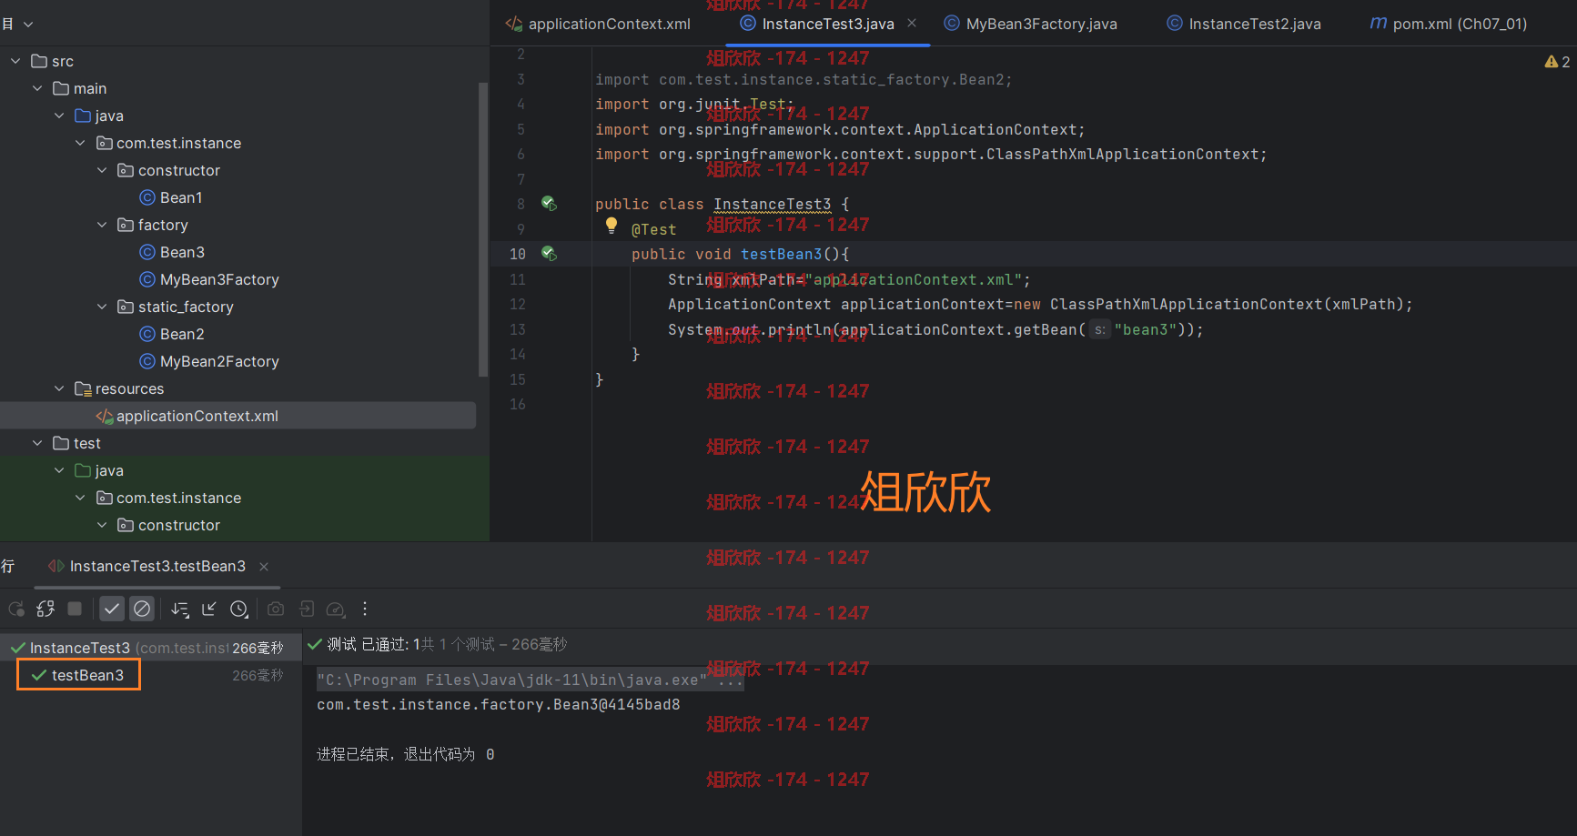This screenshot has width=1577, height=836.
Task: Click Rerun failed tests icon
Action: tap(45, 609)
